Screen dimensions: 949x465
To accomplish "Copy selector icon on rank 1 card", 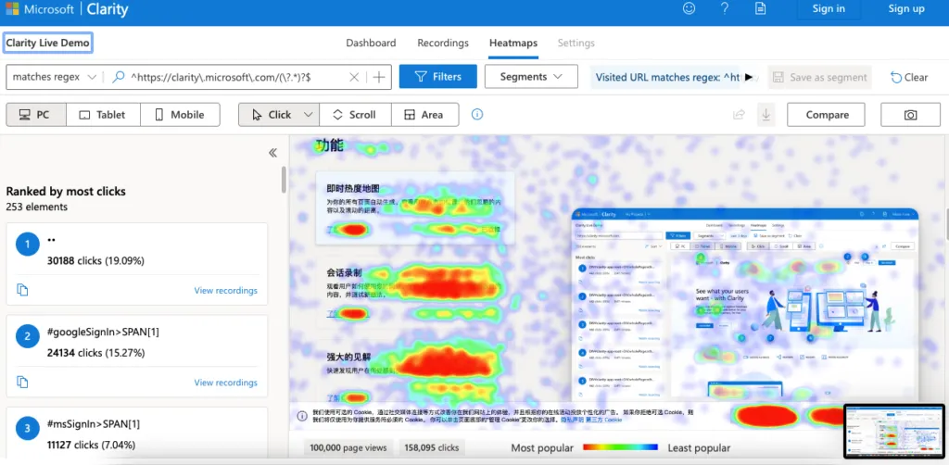I will click(22, 290).
